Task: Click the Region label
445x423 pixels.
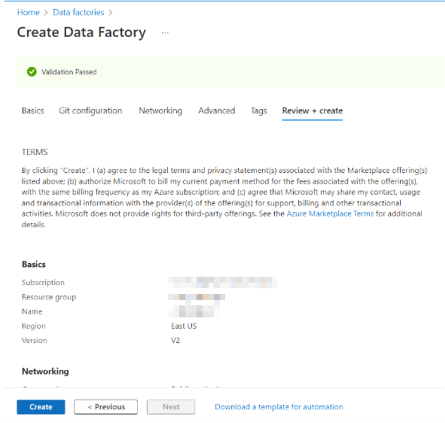Action: pyautogui.click(x=34, y=326)
